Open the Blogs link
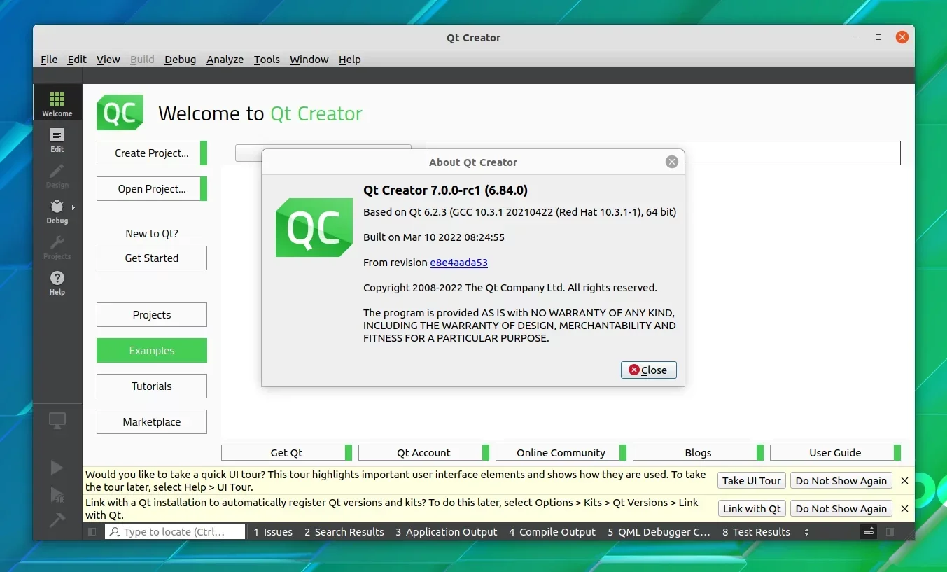Image resolution: width=947 pixels, height=572 pixels. tap(698, 453)
